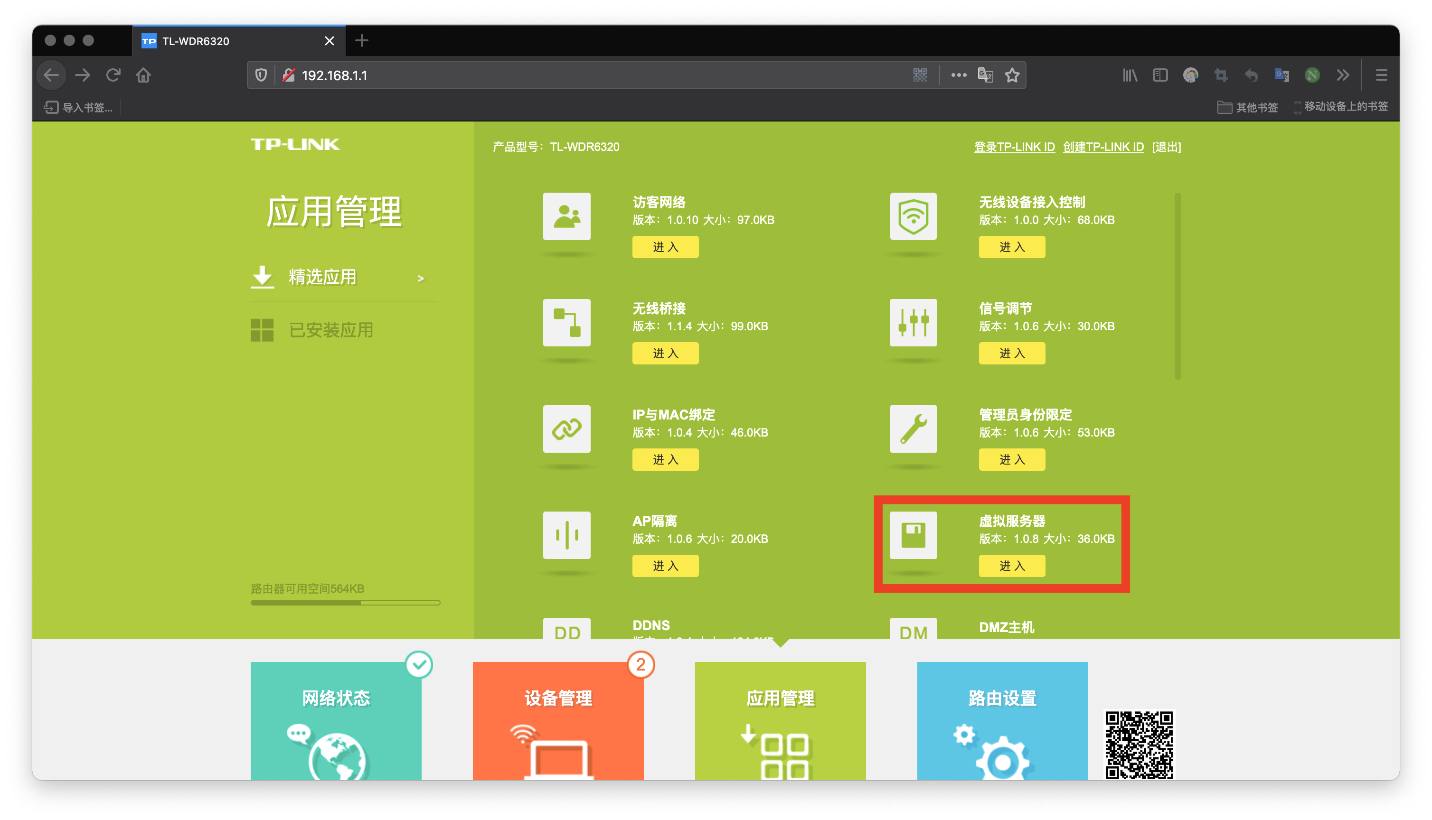
Task: Click the 虚拟服务器 floppy-disk icon
Action: [913, 535]
